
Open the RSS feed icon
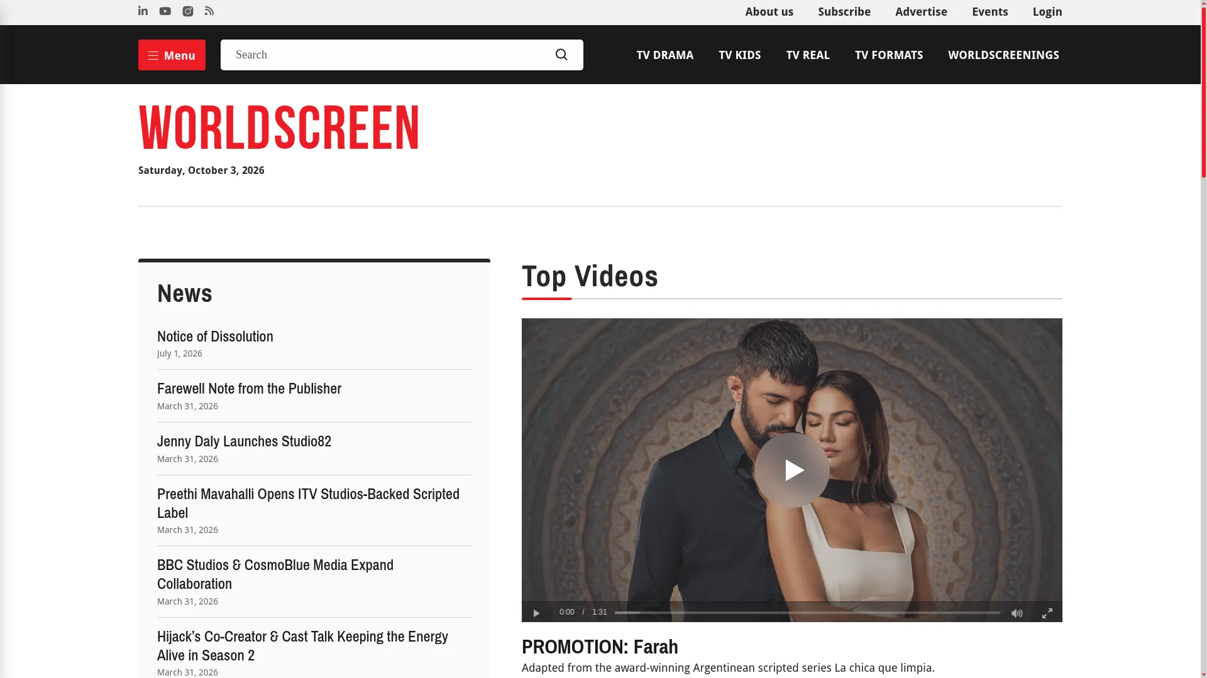coord(209,11)
